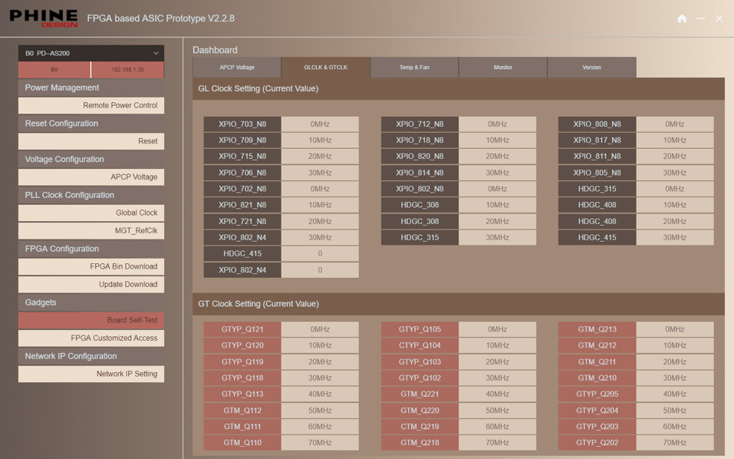Close the FPGA prototype window
This screenshot has width=734, height=459.
(719, 18)
